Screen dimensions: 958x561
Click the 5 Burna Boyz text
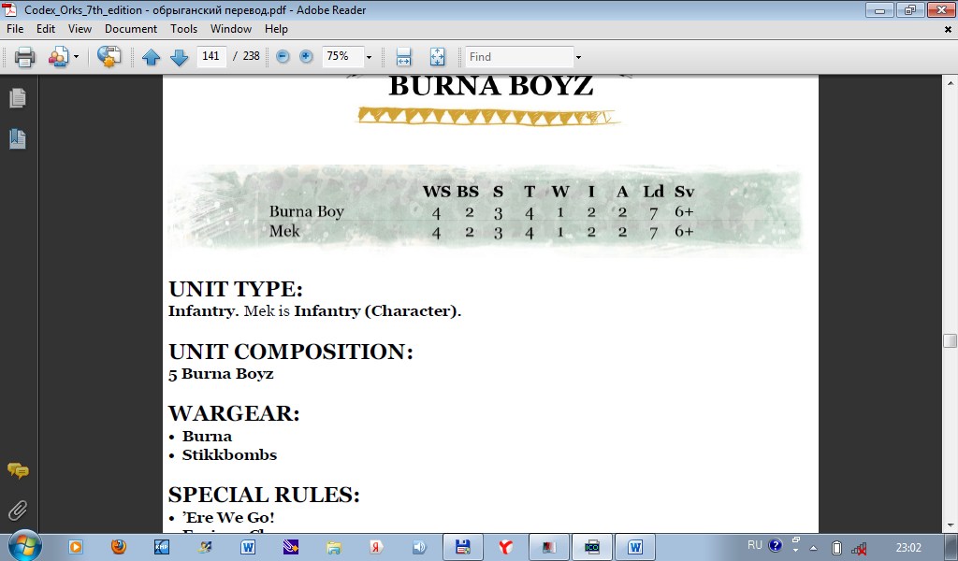pos(221,374)
